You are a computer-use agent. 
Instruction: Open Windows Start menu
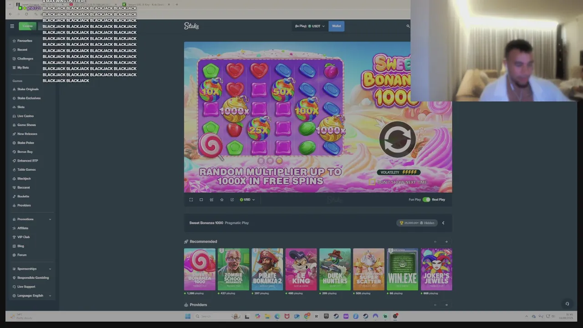coord(188,316)
